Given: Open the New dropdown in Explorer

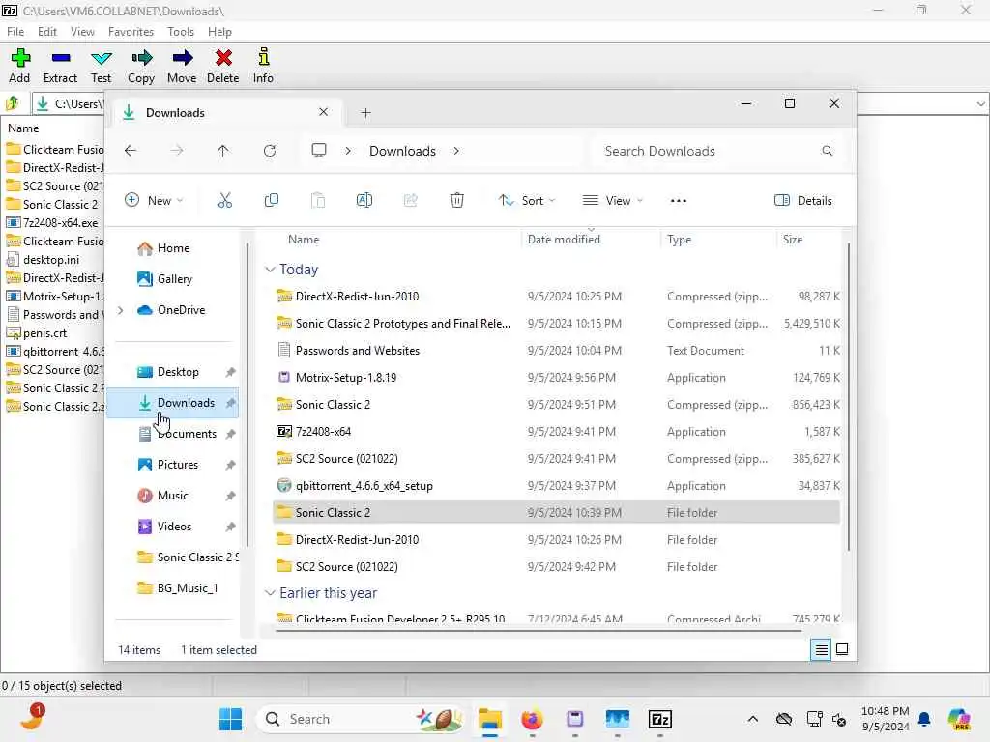Looking at the screenshot, I should pos(154,201).
